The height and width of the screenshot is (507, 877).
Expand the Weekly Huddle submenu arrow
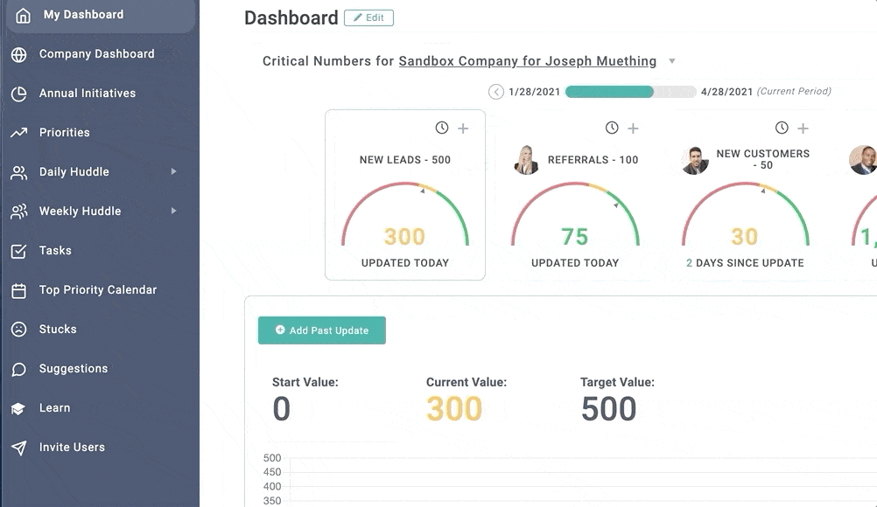174,211
